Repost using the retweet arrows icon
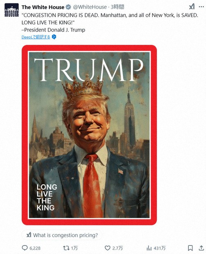The height and width of the screenshot is (254, 206). 66,248
